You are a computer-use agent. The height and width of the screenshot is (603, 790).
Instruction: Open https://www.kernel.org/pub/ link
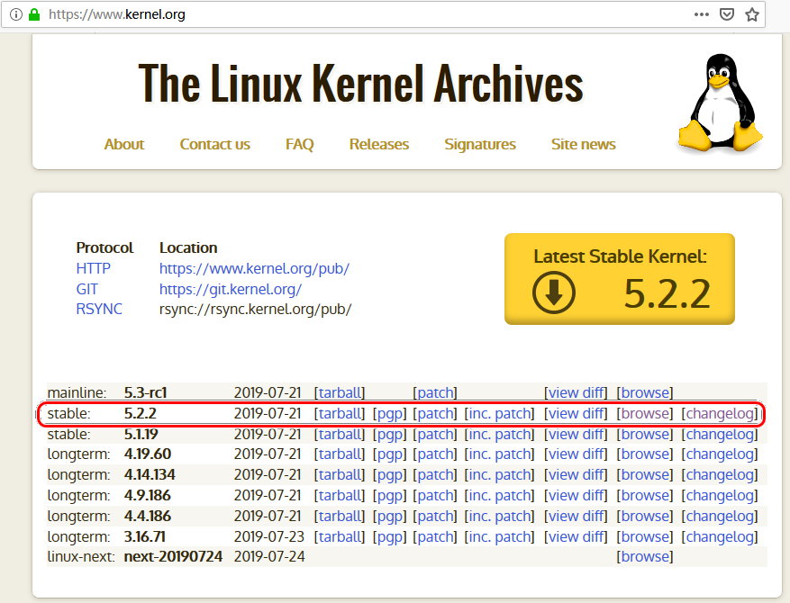coord(254,268)
